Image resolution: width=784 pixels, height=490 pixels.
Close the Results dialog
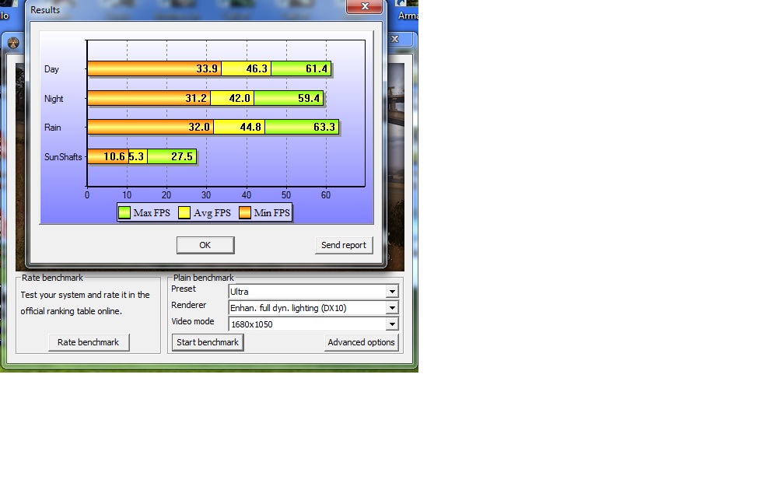pos(365,6)
